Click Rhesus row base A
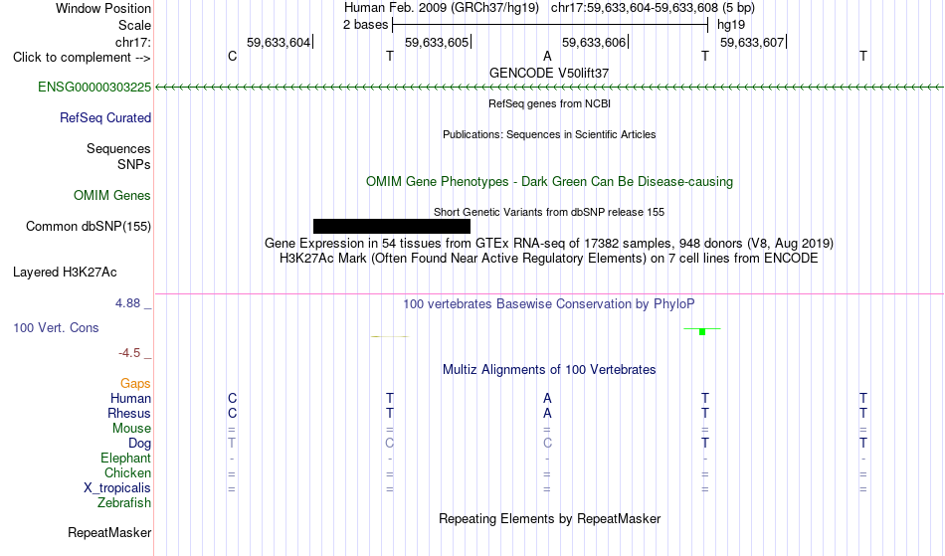 [x=547, y=413]
